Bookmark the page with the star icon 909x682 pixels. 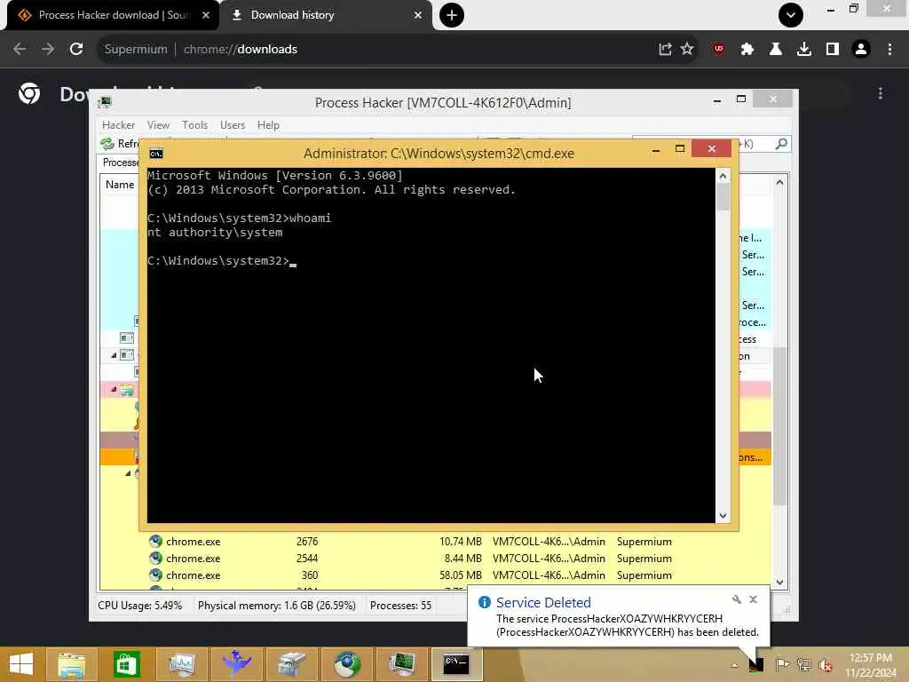pyautogui.click(x=687, y=50)
